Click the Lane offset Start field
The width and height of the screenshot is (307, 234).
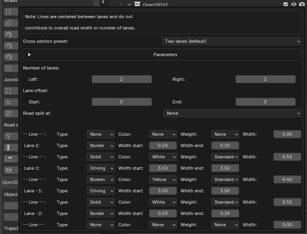(x=122, y=102)
